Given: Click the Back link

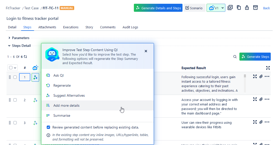Looking at the screenshot, I should [266, 8].
